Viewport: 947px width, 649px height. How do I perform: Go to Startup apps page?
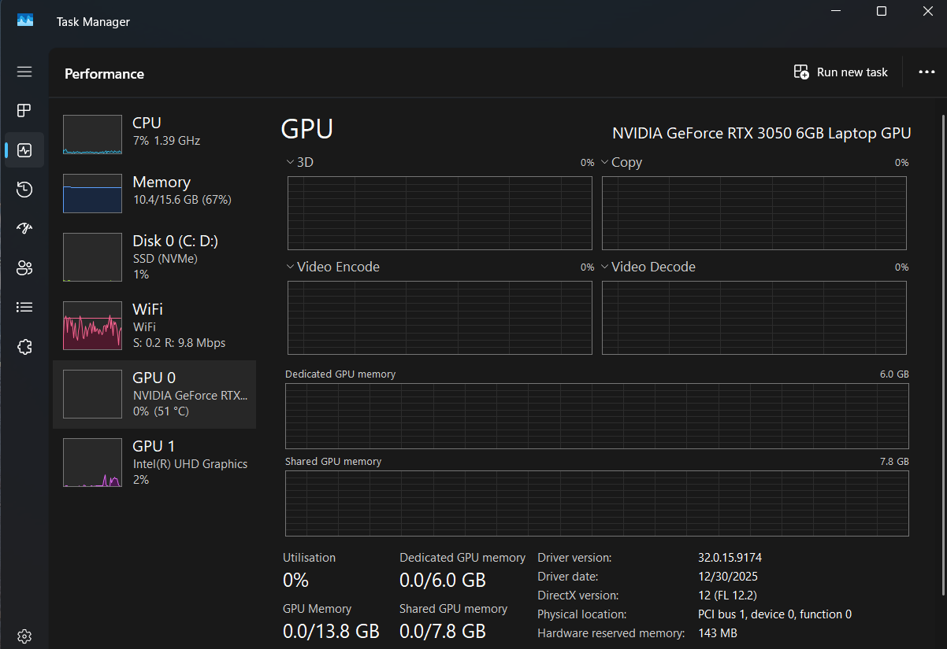[x=24, y=228]
